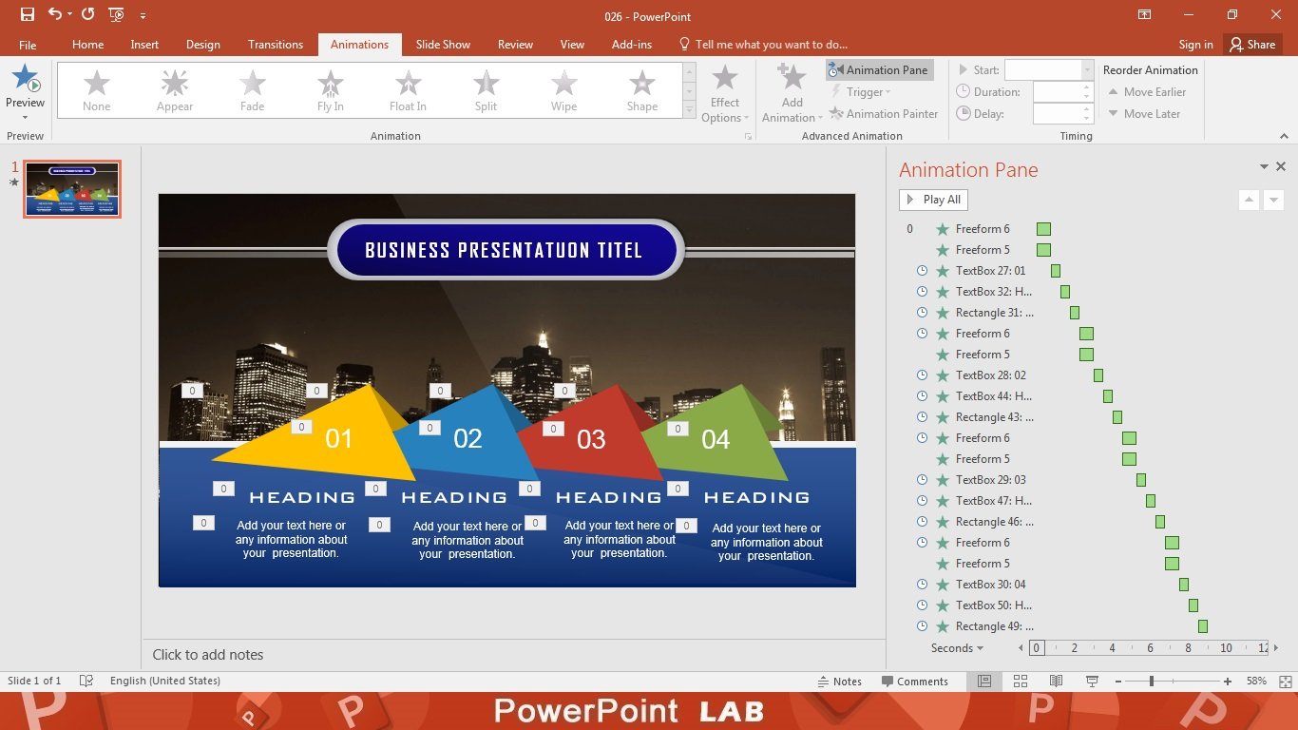Switch to the Transitions tab
Image resolution: width=1298 pixels, height=730 pixels.
tap(276, 45)
